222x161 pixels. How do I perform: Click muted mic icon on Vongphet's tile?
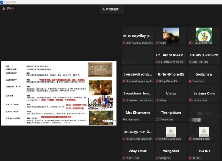pos(157,158)
